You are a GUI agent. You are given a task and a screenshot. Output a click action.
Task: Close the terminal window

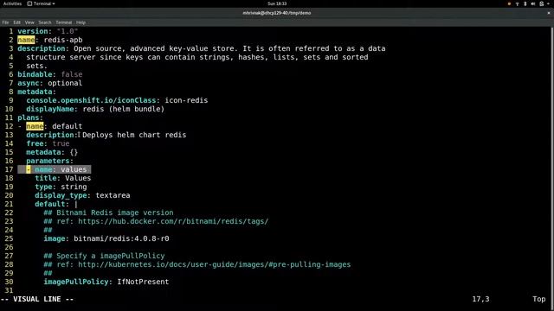(x=549, y=13)
